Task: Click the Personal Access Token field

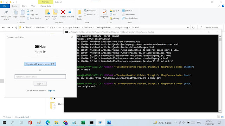Action: [x=40, y=77]
